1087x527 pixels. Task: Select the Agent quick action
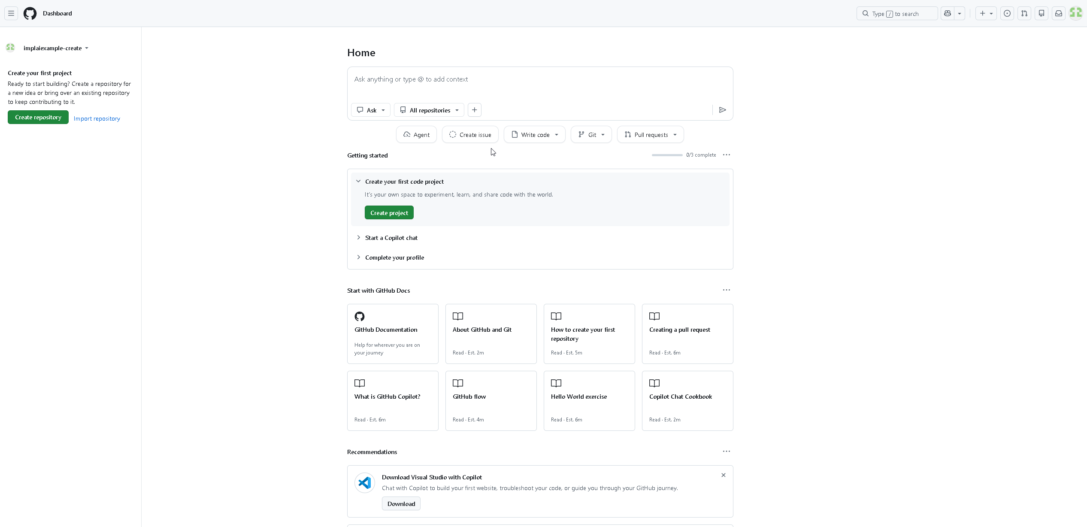416,134
